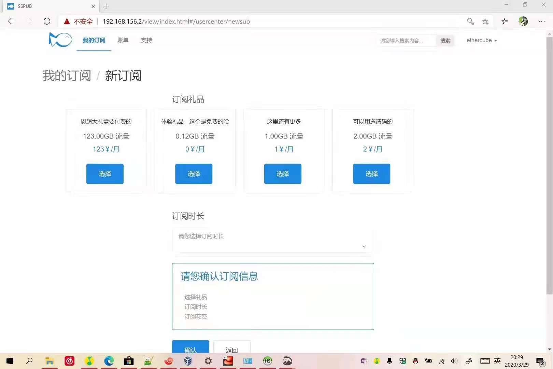
Task: Click the browser back arrow
Action: (x=11, y=21)
